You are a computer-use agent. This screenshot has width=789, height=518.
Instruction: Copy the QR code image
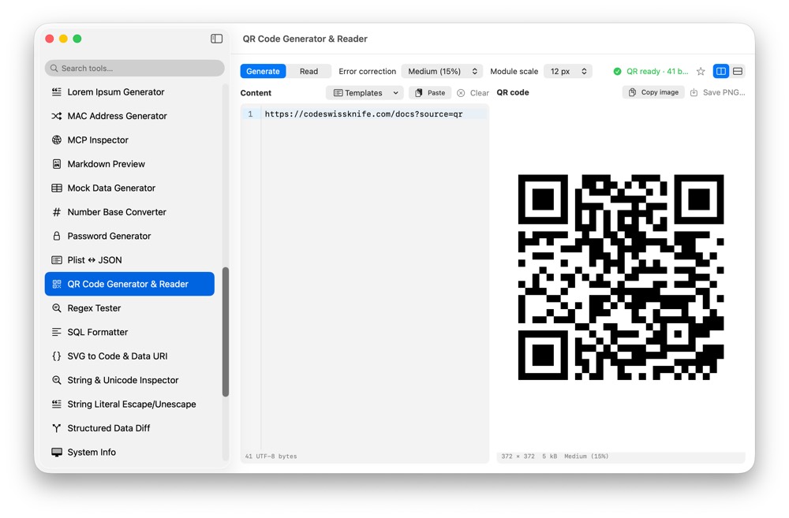(653, 92)
